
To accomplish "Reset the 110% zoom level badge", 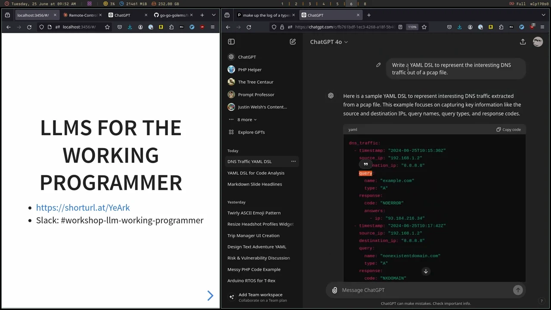I will 412,27.
